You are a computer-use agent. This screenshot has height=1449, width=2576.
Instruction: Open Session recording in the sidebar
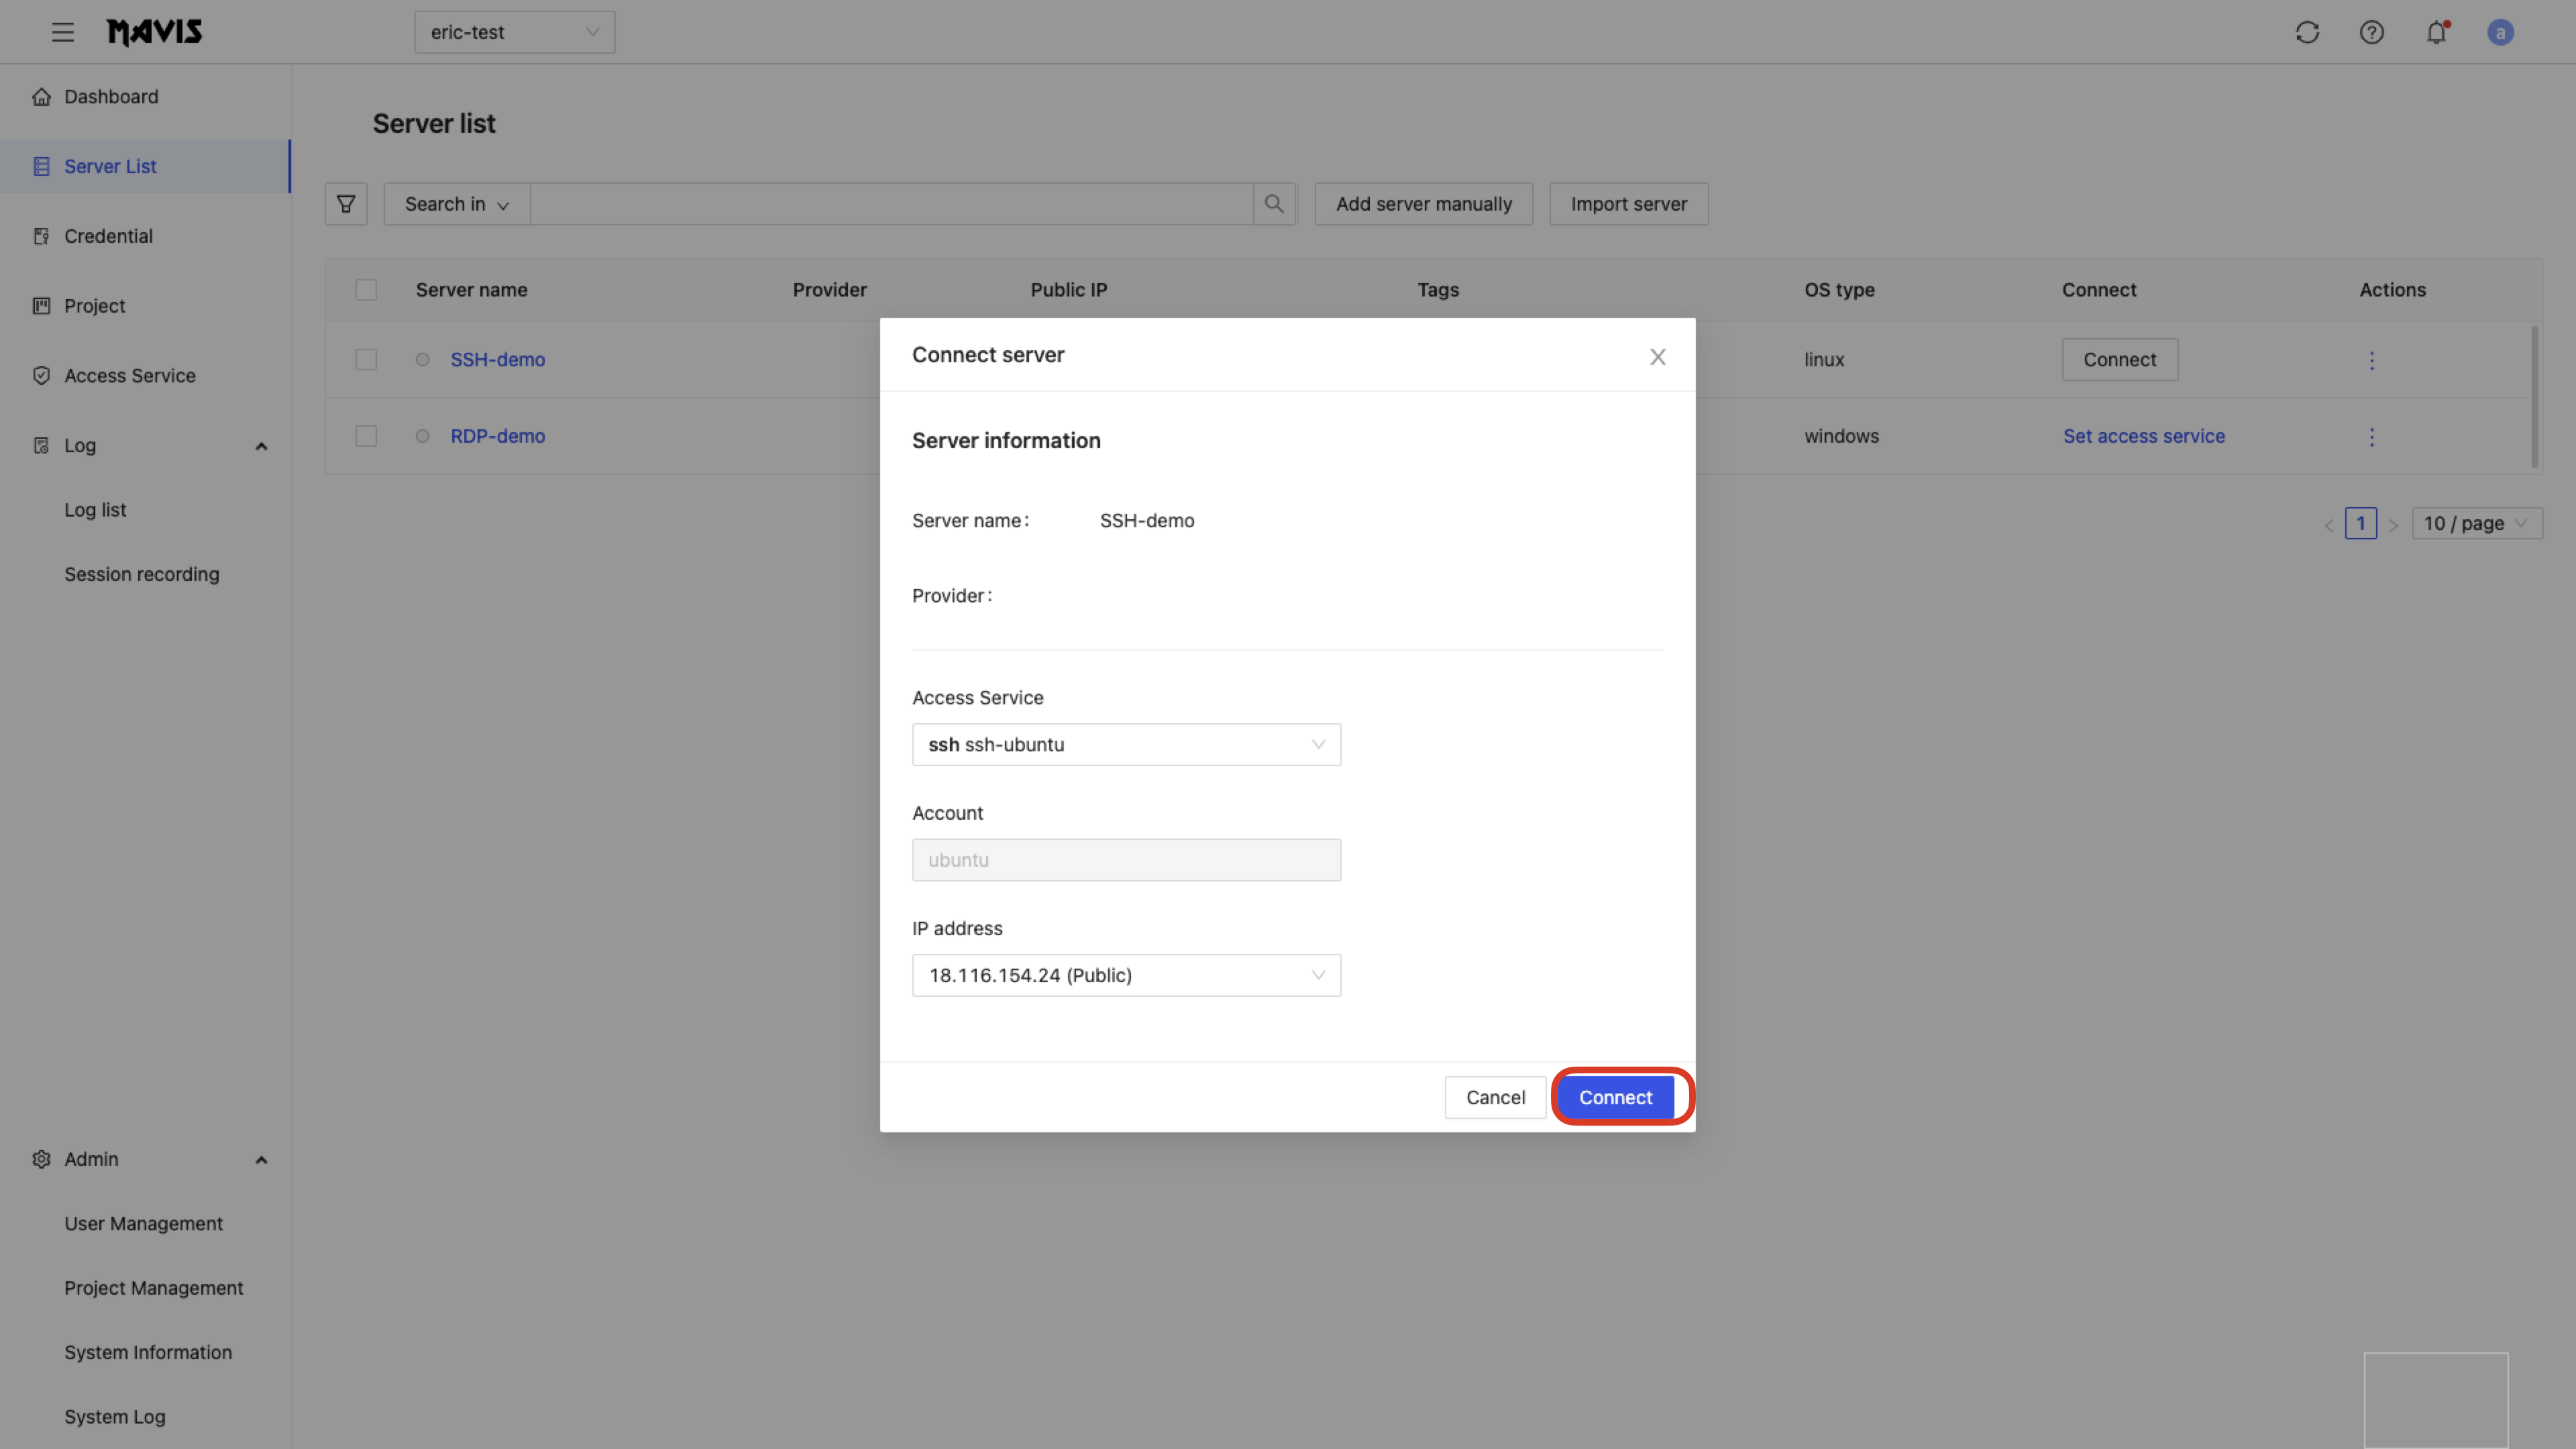141,574
